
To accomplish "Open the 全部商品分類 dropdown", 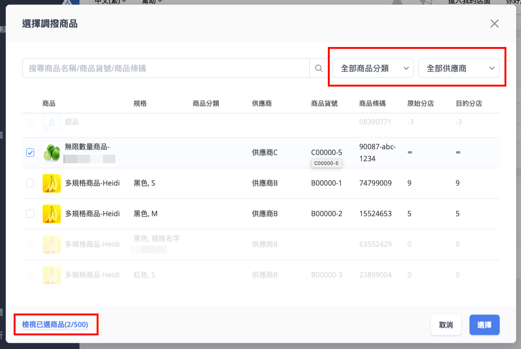I will [x=373, y=68].
